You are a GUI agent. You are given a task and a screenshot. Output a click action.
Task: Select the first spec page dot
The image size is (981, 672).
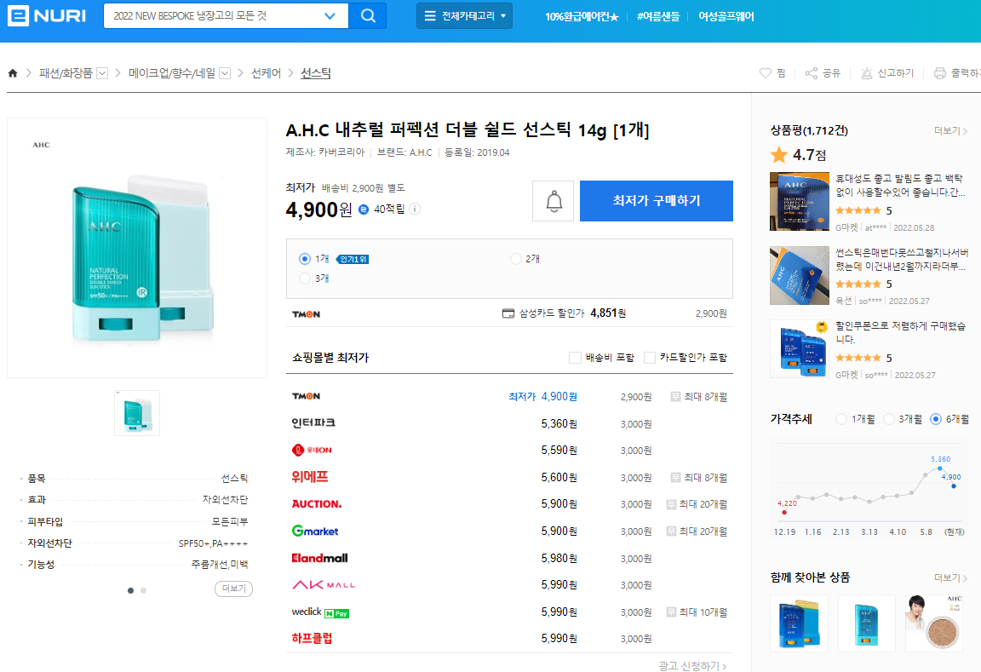[130, 590]
